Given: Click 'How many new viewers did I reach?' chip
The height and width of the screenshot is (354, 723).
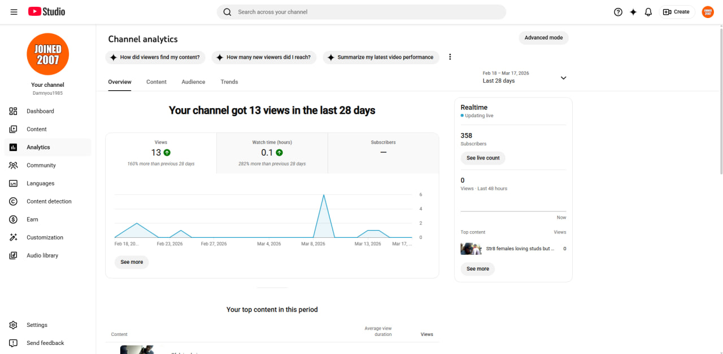Looking at the screenshot, I should coord(264,57).
